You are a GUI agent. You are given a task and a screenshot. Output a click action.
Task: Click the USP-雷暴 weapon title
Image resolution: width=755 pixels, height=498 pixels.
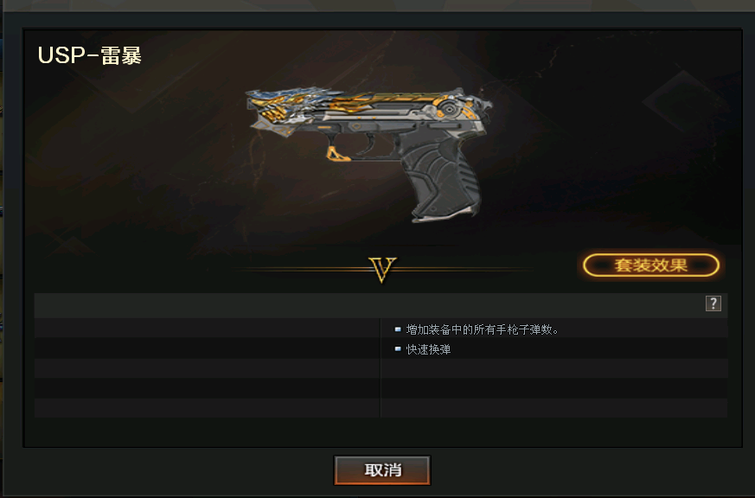[90, 55]
